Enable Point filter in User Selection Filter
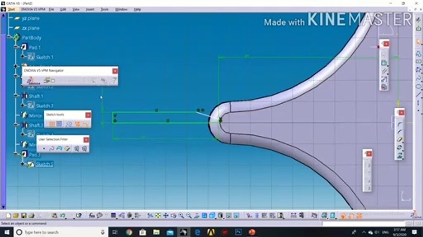The image size is (423, 237). (44, 149)
